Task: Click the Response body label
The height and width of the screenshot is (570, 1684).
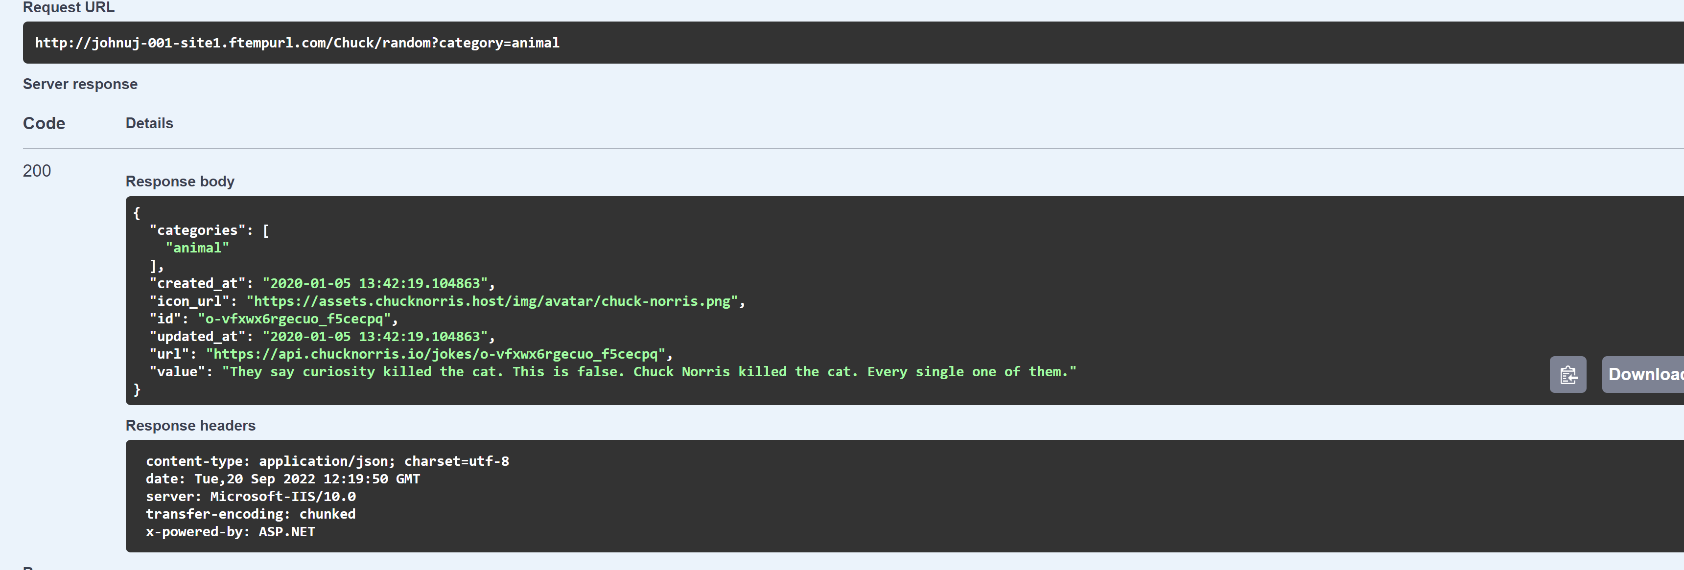Action: coord(180,182)
